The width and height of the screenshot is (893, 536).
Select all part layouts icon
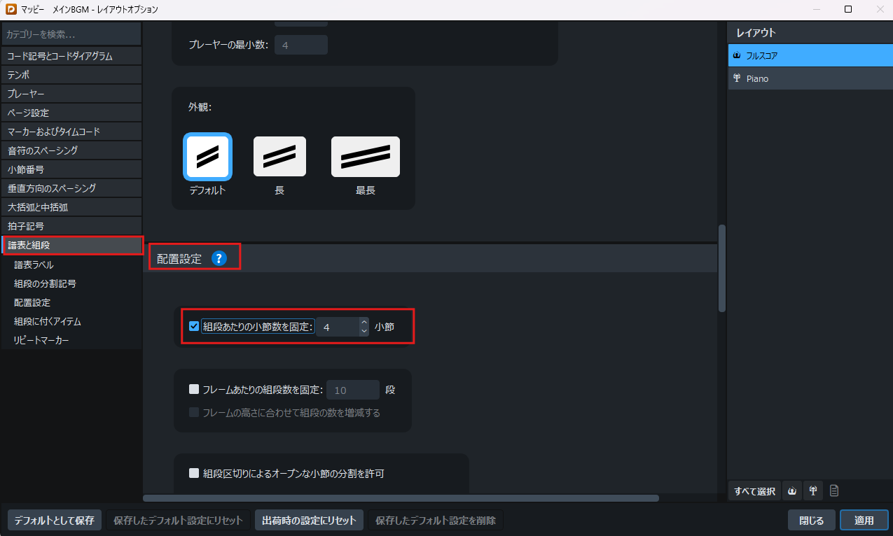(x=813, y=491)
